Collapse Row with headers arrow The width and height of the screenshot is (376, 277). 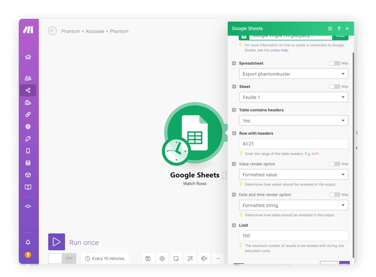point(234,133)
